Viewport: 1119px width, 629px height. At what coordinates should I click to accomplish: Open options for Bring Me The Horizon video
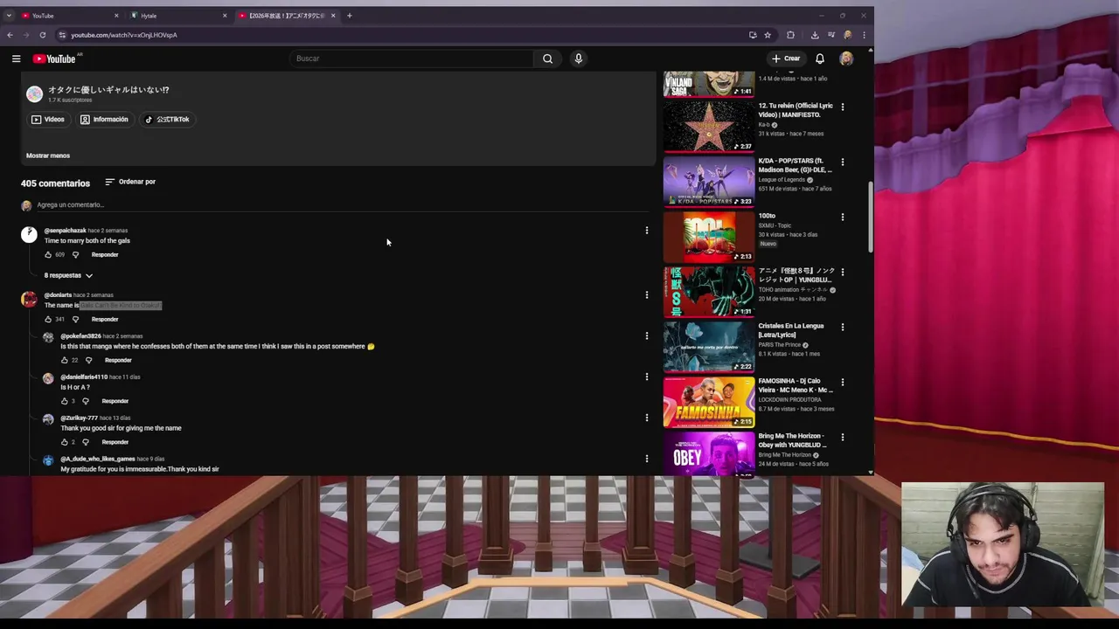843,437
